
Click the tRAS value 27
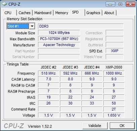point(114,97)
